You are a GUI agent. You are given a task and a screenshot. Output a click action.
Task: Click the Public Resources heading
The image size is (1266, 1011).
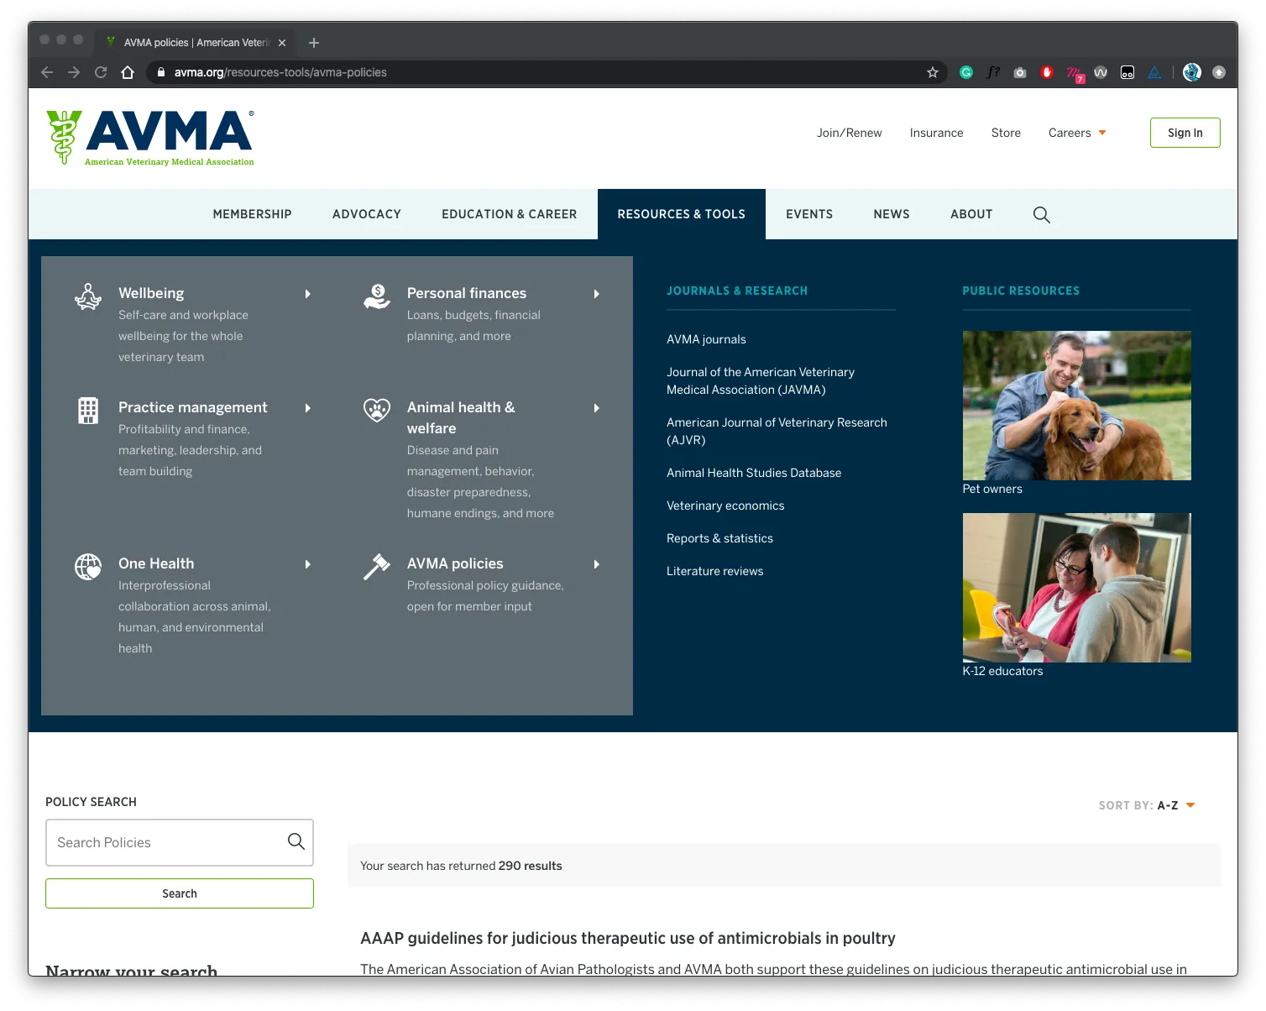tap(1021, 291)
